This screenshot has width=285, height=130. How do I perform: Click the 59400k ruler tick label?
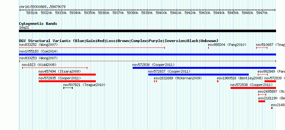click(x=162, y=13)
